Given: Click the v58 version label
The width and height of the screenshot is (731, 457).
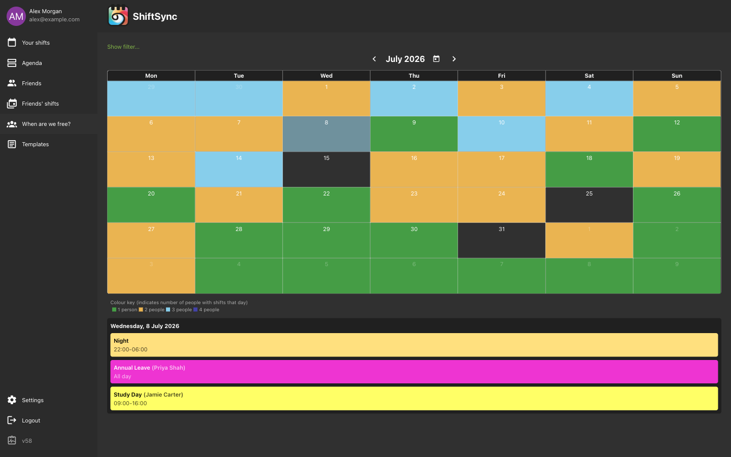Looking at the screenshot, I should coord(27,441).
